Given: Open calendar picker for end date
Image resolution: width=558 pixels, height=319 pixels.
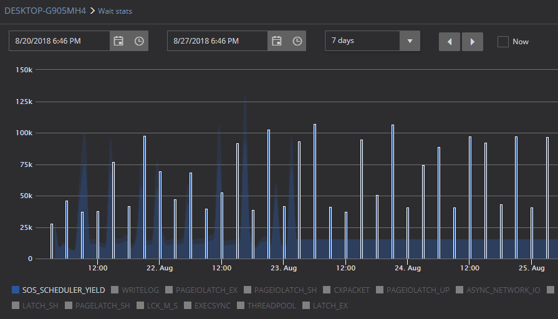Looking at the screenshot, I should coord(277,41).
